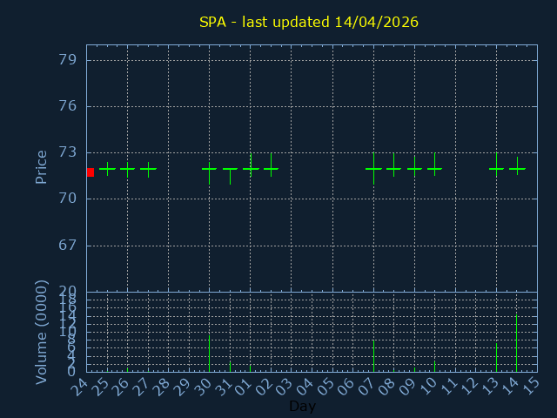Click the 76 price tick label
The image size is (557, 418).
click(x=68, y=106)
